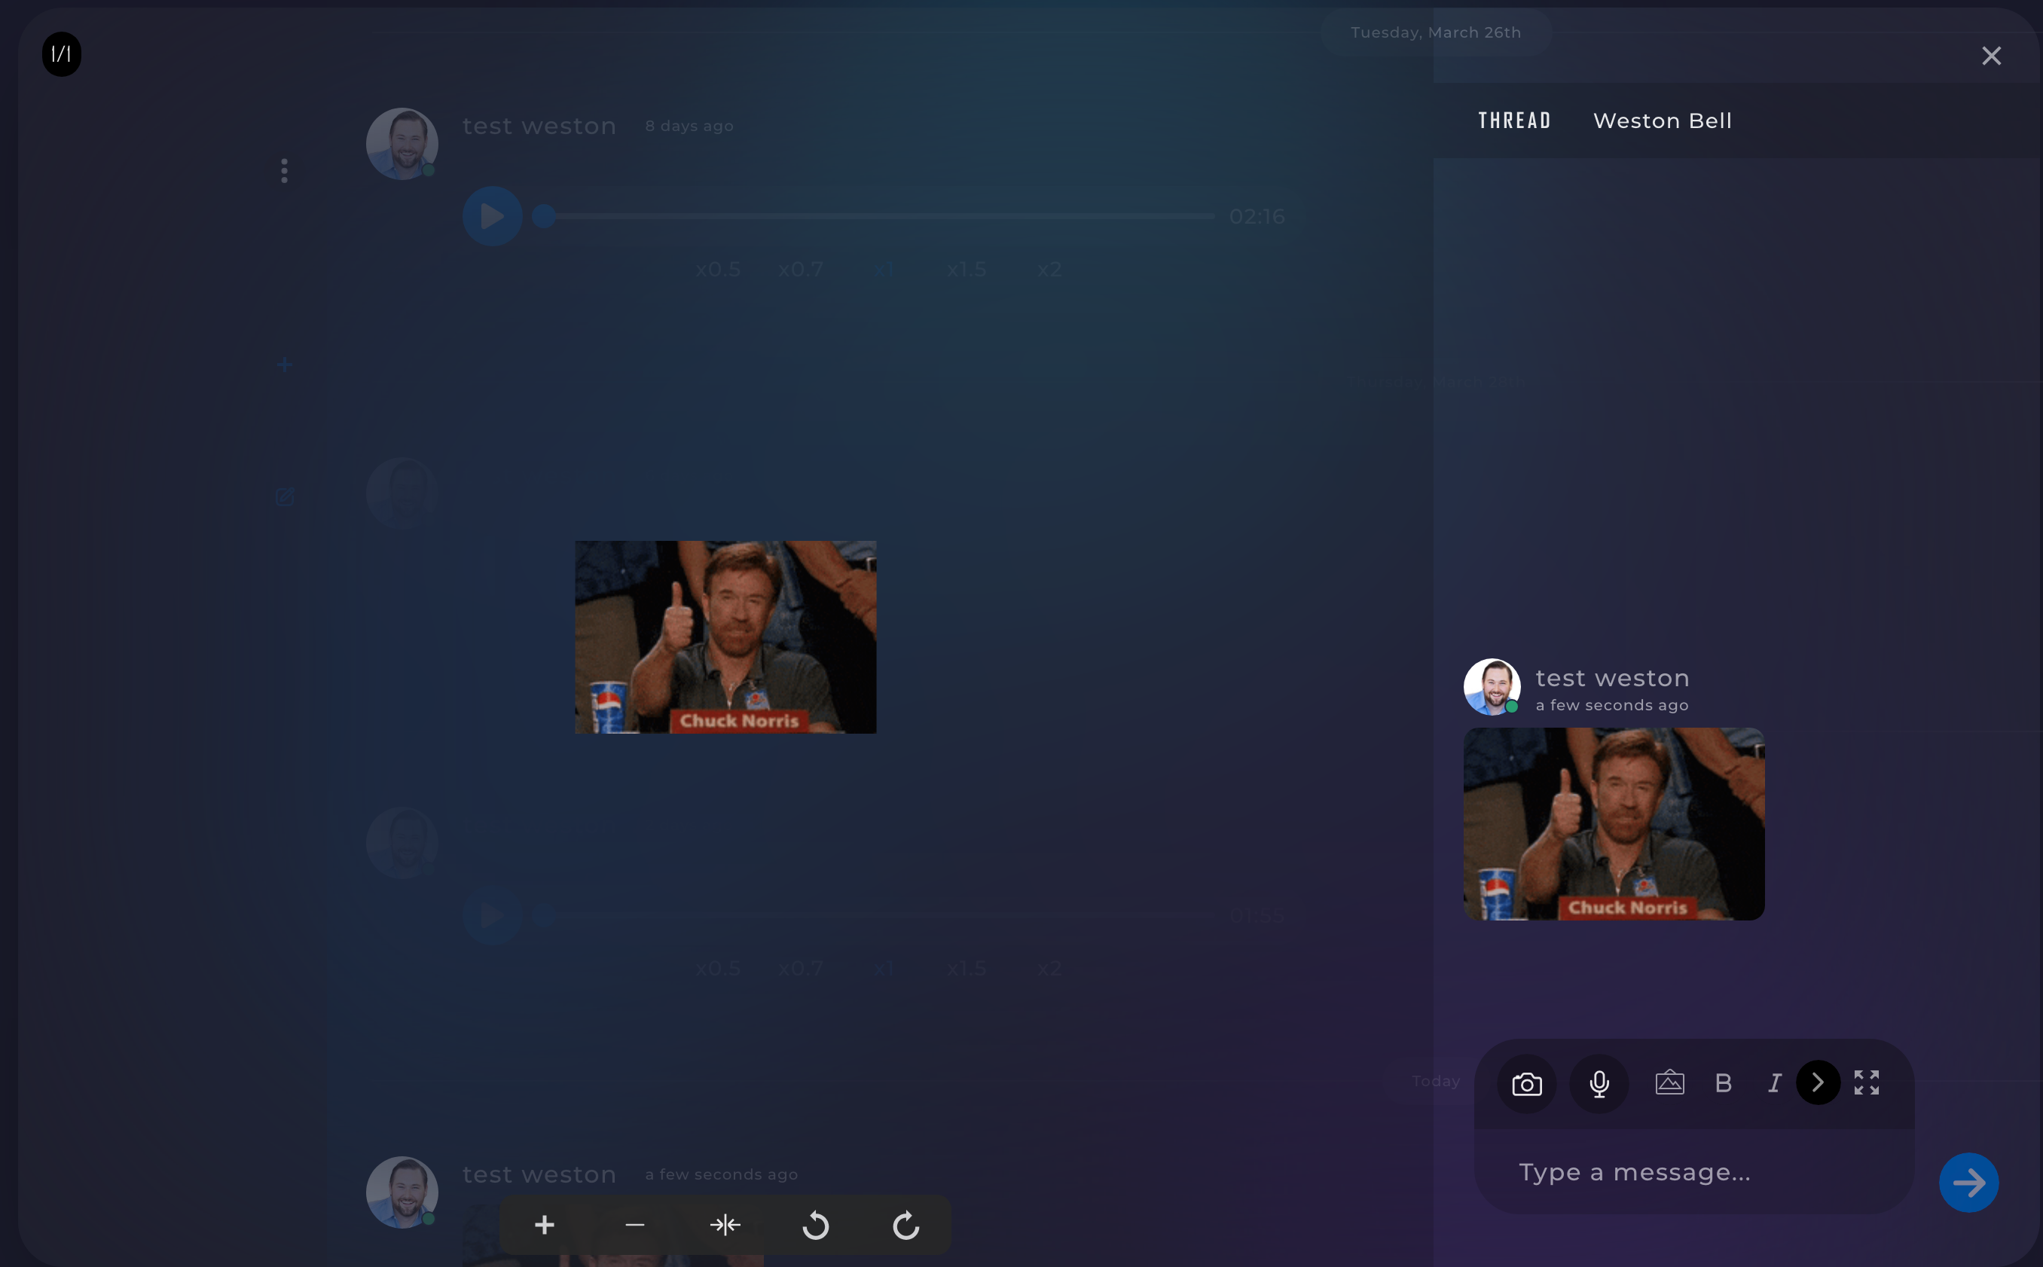Start voice recording with microphone icon

(1599, 1083)
